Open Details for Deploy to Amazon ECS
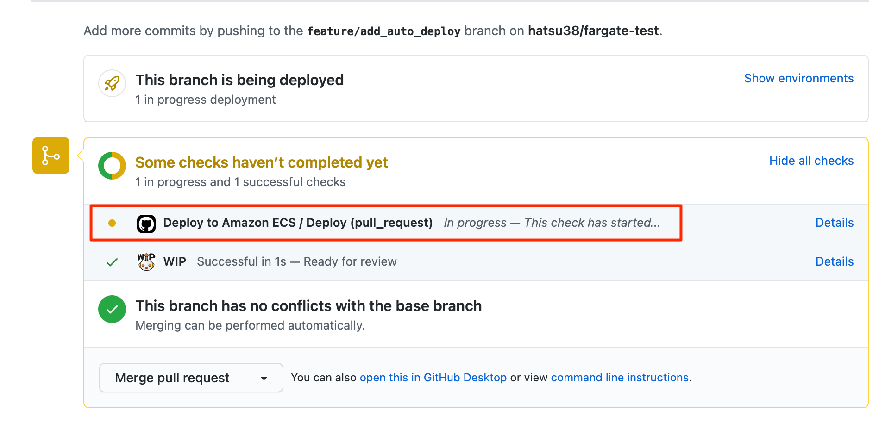This screenshot has height=423, width=879. pyautogui.click(x=834, y=223)
